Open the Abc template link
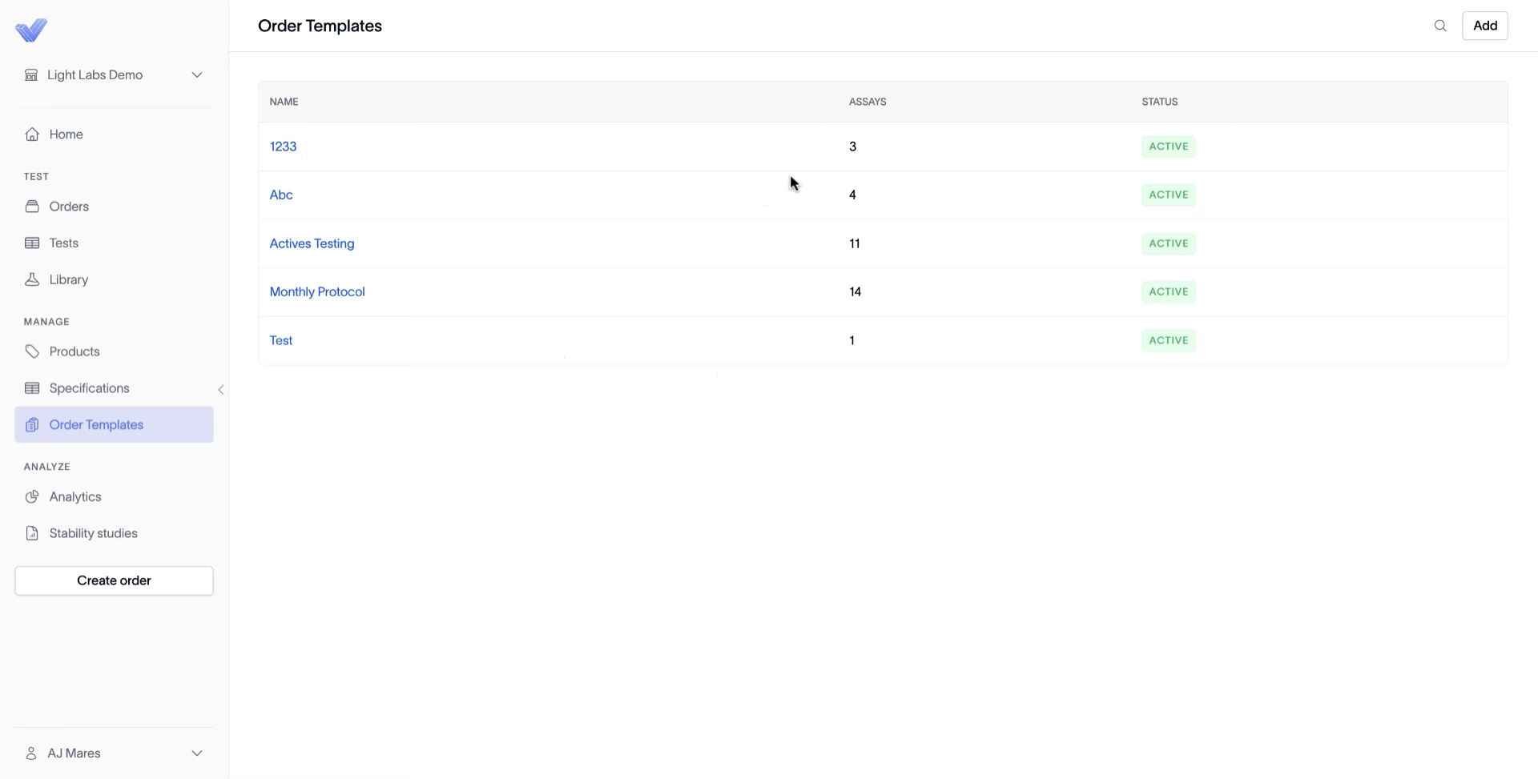 click(281, 195)
